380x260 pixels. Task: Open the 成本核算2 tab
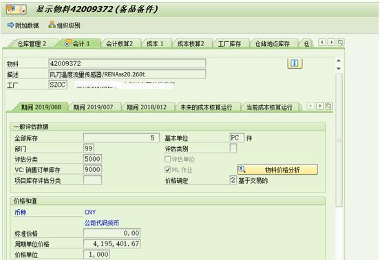coord(191,44)
